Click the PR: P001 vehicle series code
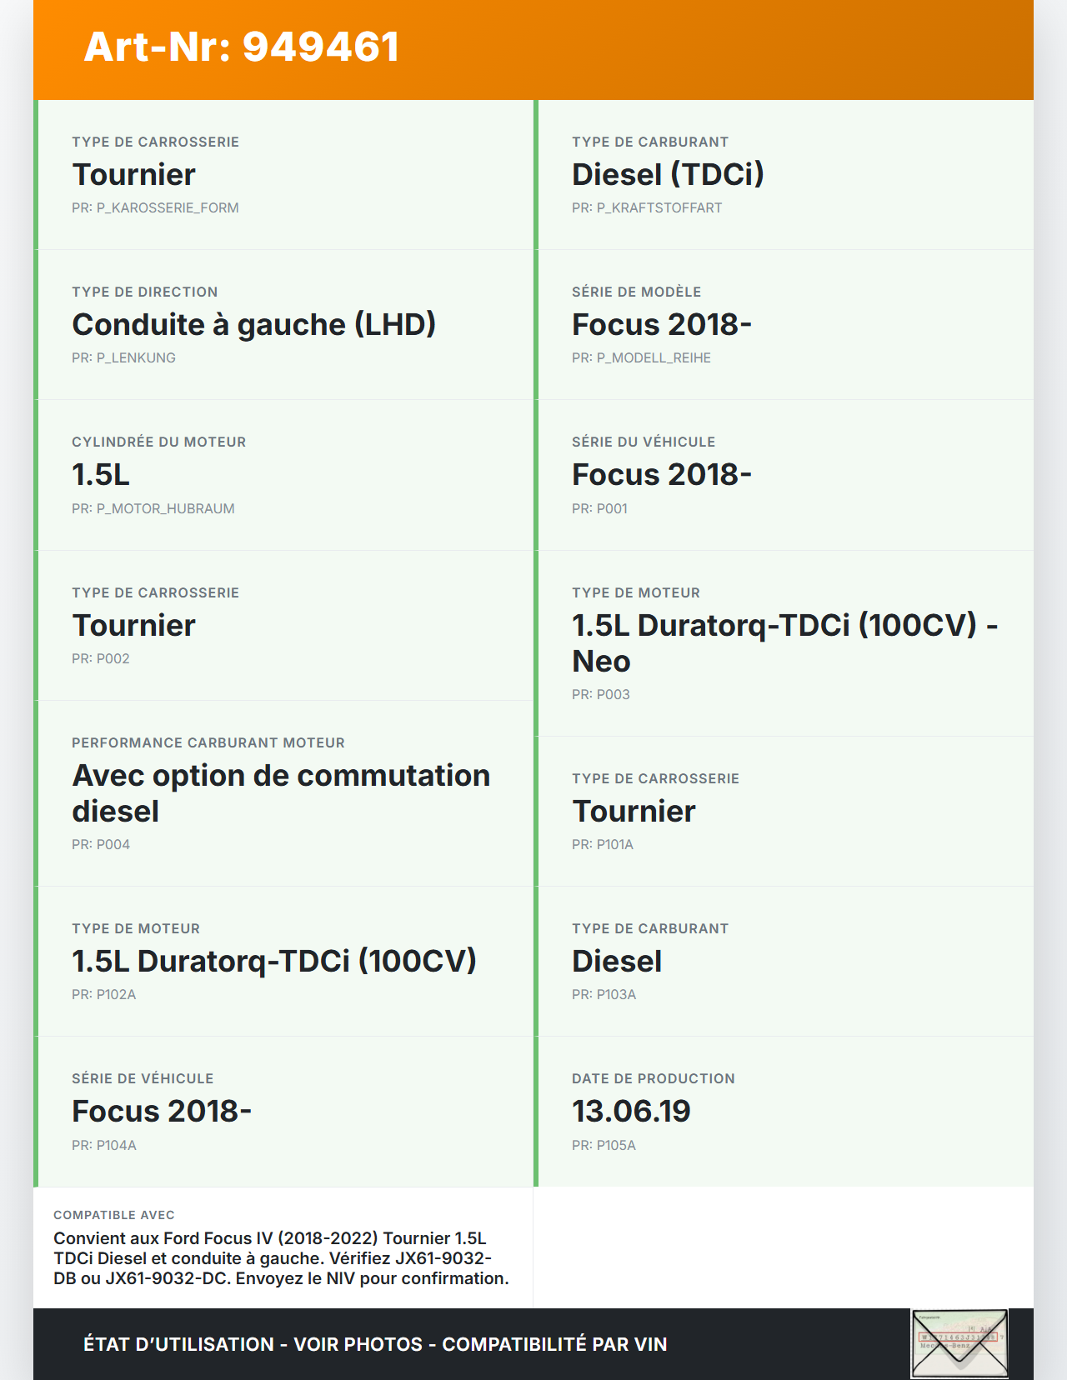Image resolution: width=1067 pixels, height=1380 pixels. pos(599,508)
